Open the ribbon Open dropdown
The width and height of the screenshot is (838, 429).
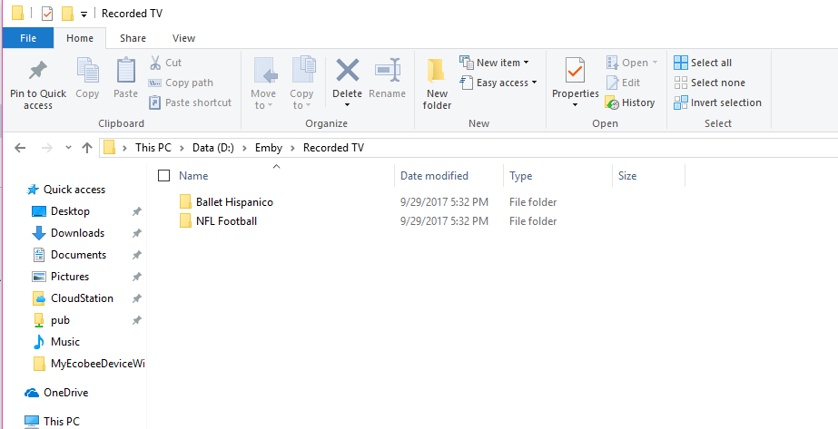click(632, 63)
